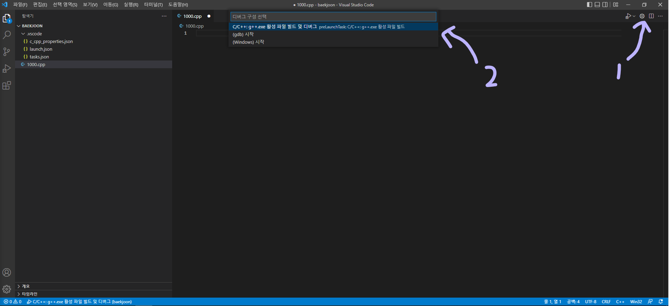Open Explorer panel More Actions ellipsis
The image size is (669, 306).
[164, 16]
